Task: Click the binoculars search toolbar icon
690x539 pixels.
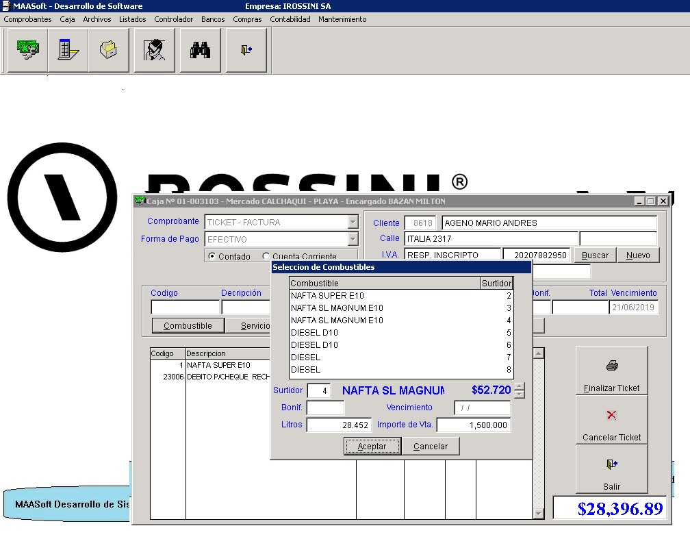Action: (x=200, y=50)
